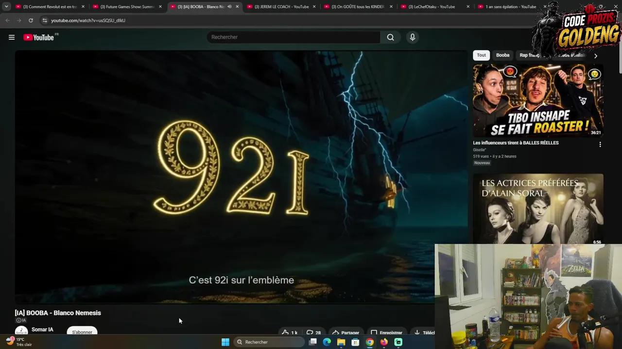The width and height of the screenshot is (622, 349).
Task: Open the green app icon on taskbar
Action: (x=398, y=342)
